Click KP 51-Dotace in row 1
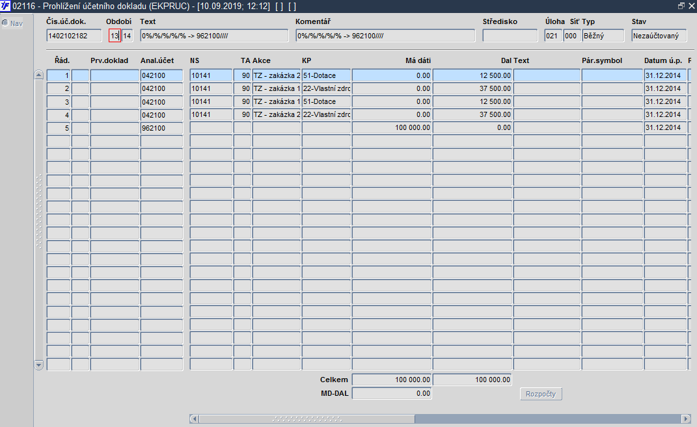 click(326, 75)
